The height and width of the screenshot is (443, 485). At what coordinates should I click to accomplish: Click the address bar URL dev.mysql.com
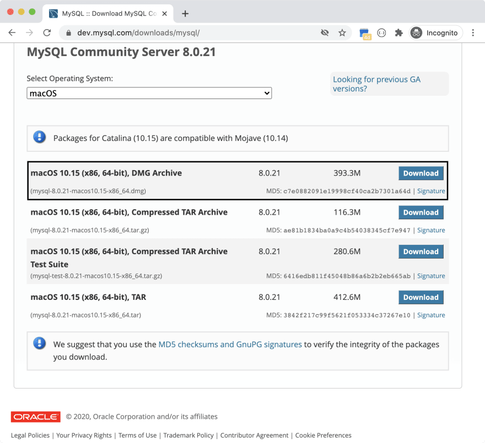tap(138, 33)
